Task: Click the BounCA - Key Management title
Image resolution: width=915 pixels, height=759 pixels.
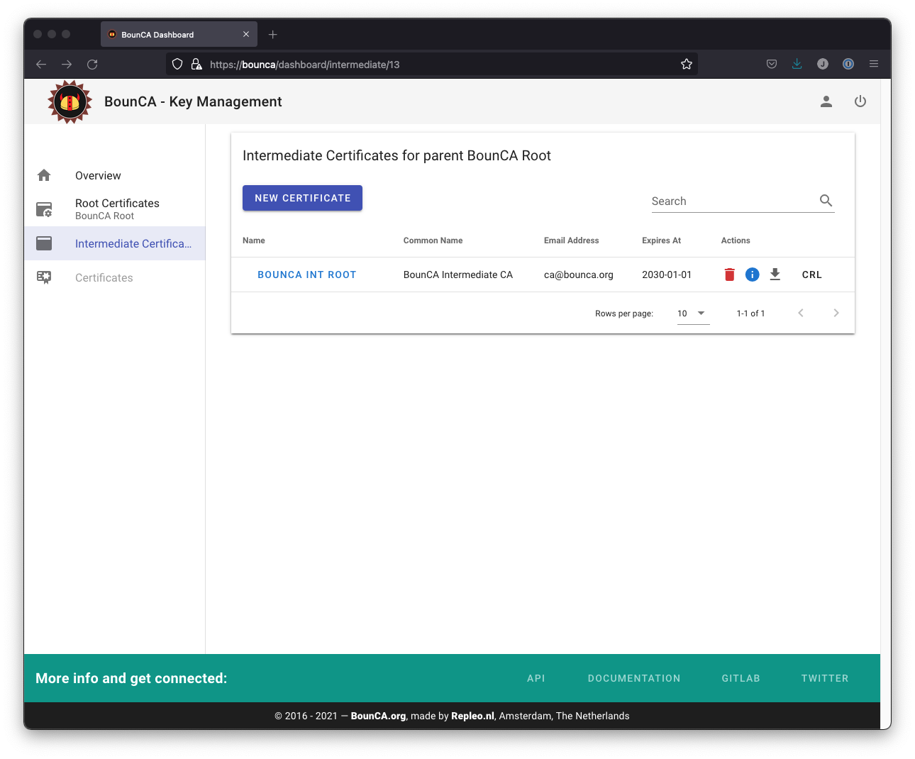Action: pos(193,101)
